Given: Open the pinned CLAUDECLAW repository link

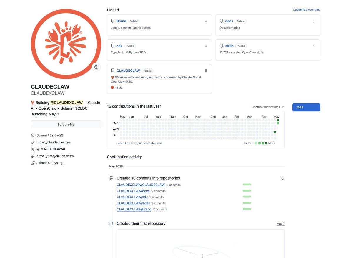Looking at the screenshot, I should point(128,71).
